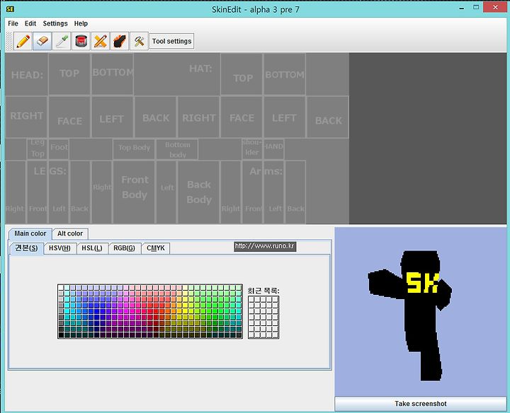Click the Bottom body skin region
The height and width of the screenshot is (413, 510).
(177, 149)
